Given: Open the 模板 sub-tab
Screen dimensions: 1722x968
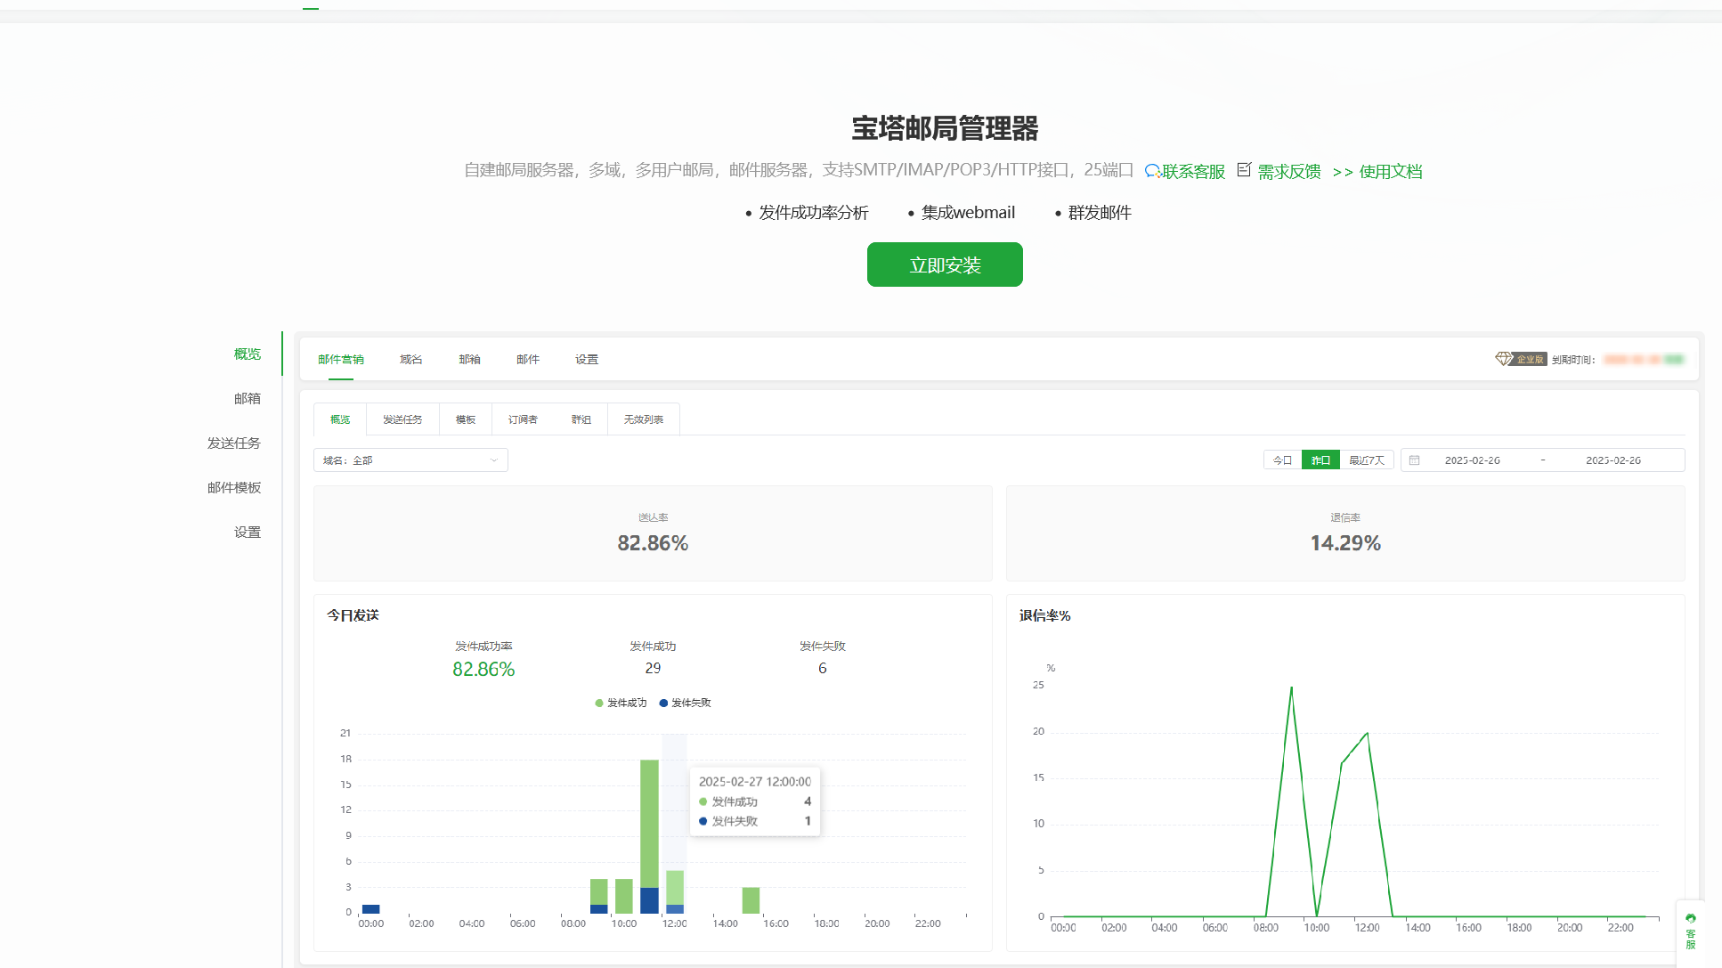Looking at the screenshot, I should 466,419.
